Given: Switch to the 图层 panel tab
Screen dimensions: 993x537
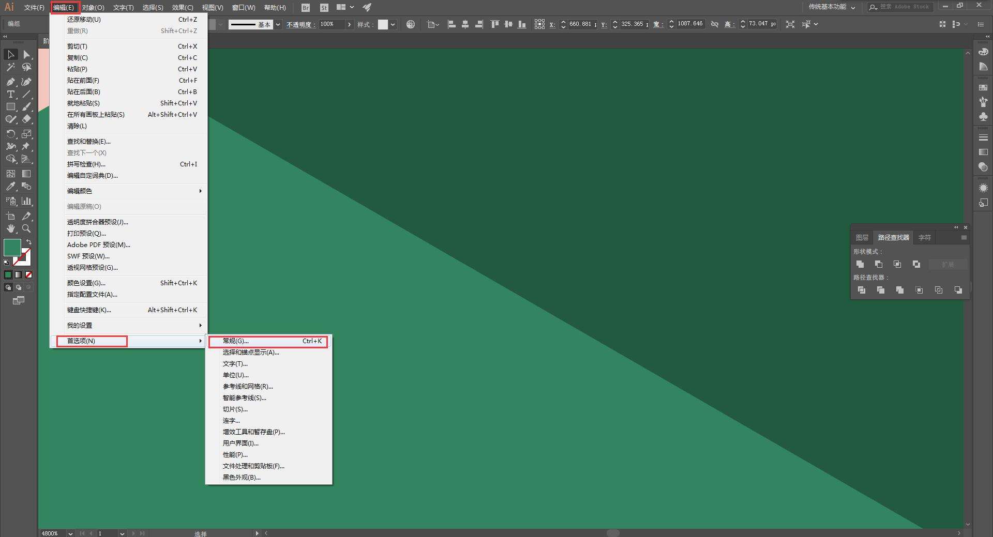Looking at the screenshot, I should (x=862, y=238).
